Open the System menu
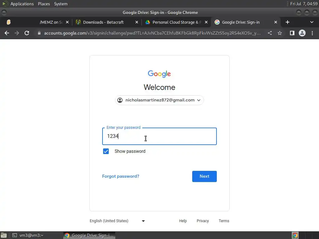319x239 pixels. [x=61, y=4]
